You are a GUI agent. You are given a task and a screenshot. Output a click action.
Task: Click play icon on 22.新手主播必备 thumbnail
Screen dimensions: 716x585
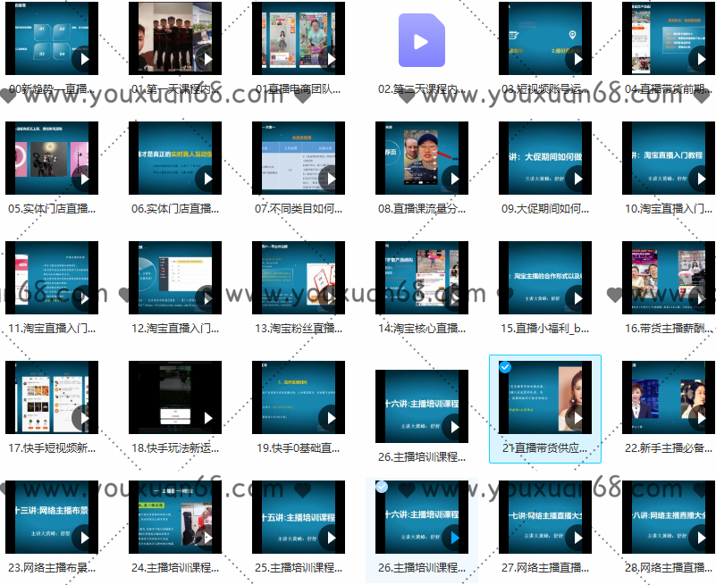pyautogui.click(x=701, y=419)
